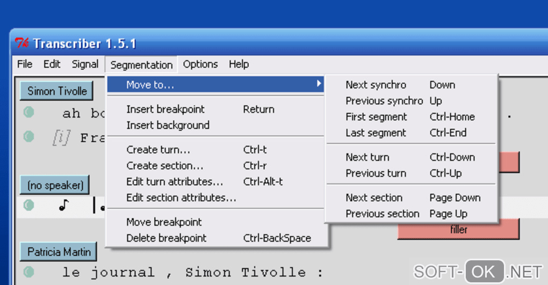Select Next synchro in the submenu
The image size is (548, 285).
click(x=376, y=85)
